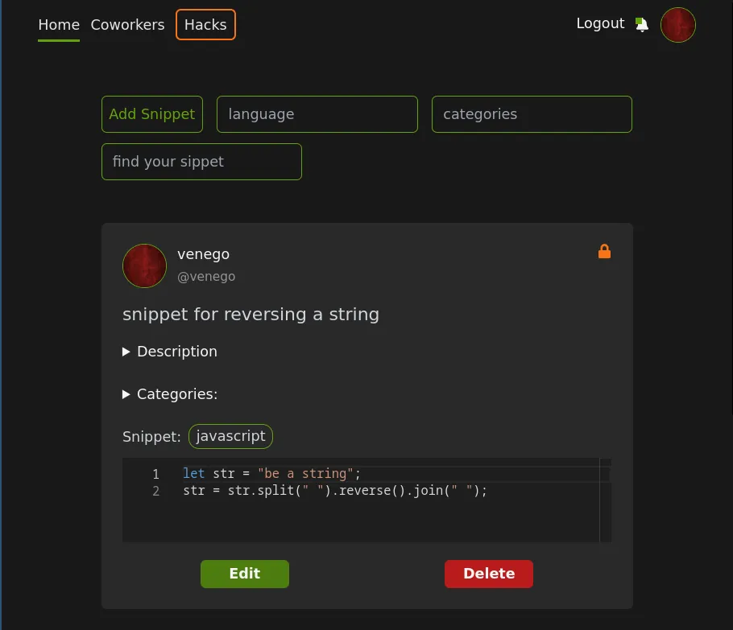Expand the Categories section

click(x=170, y=394)
